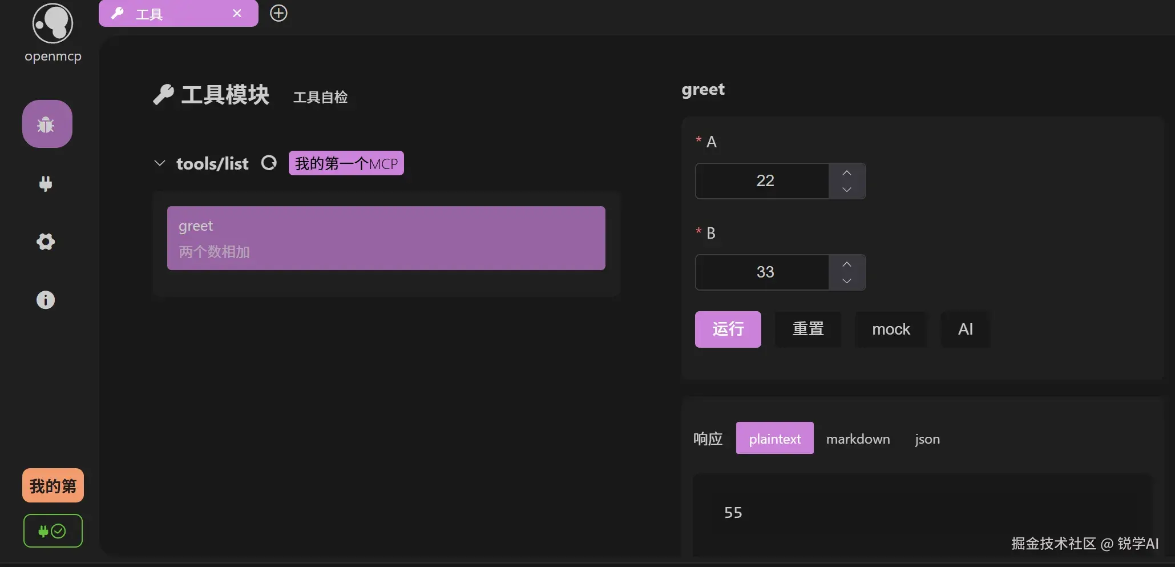Open settings gear in sidebar
1175x567 pixels.
coord(46,242)
